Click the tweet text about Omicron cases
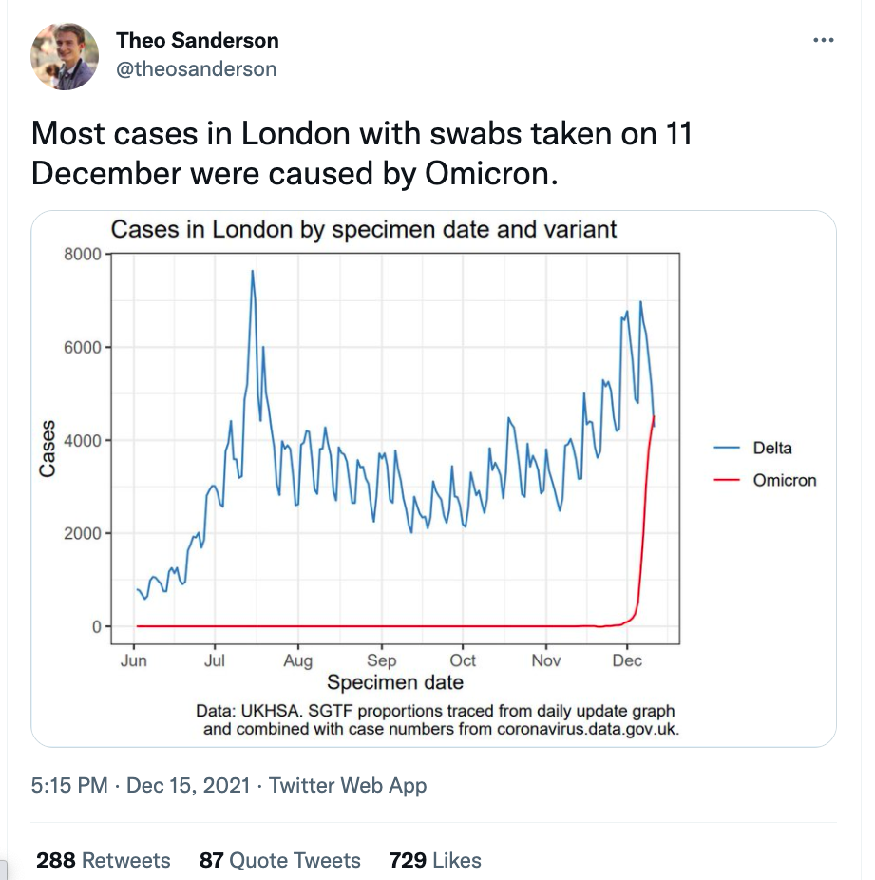 (x=361, y=154)
